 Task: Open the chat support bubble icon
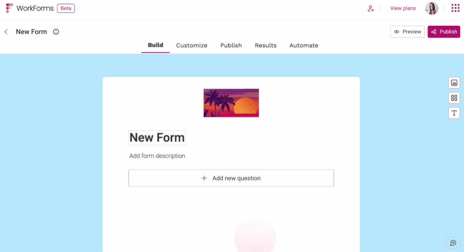[x=453, y=243]
